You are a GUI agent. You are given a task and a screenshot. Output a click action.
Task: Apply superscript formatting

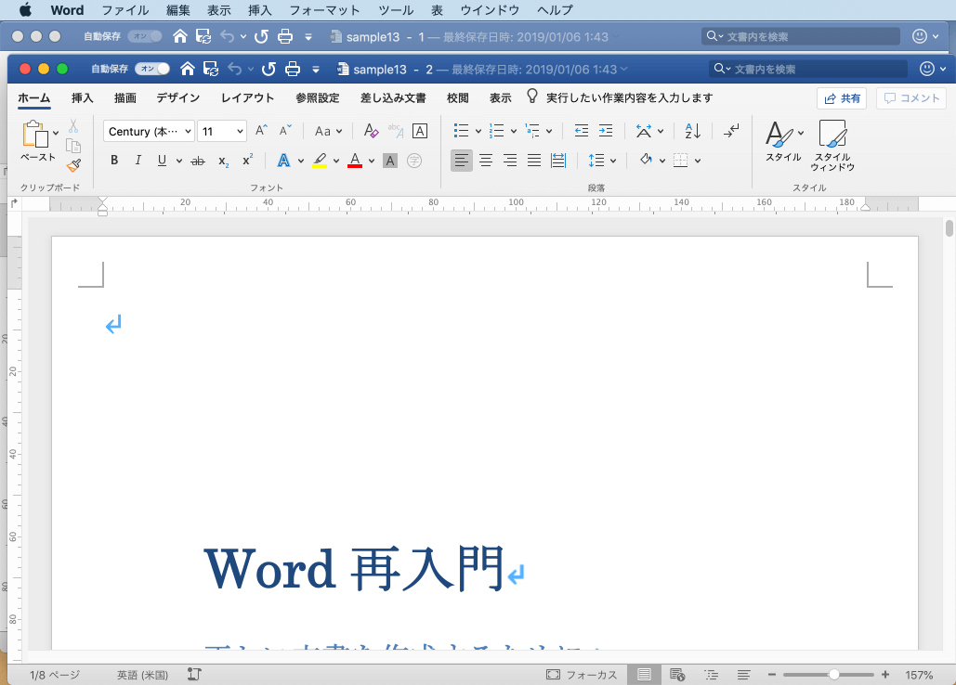pos(247,160)
